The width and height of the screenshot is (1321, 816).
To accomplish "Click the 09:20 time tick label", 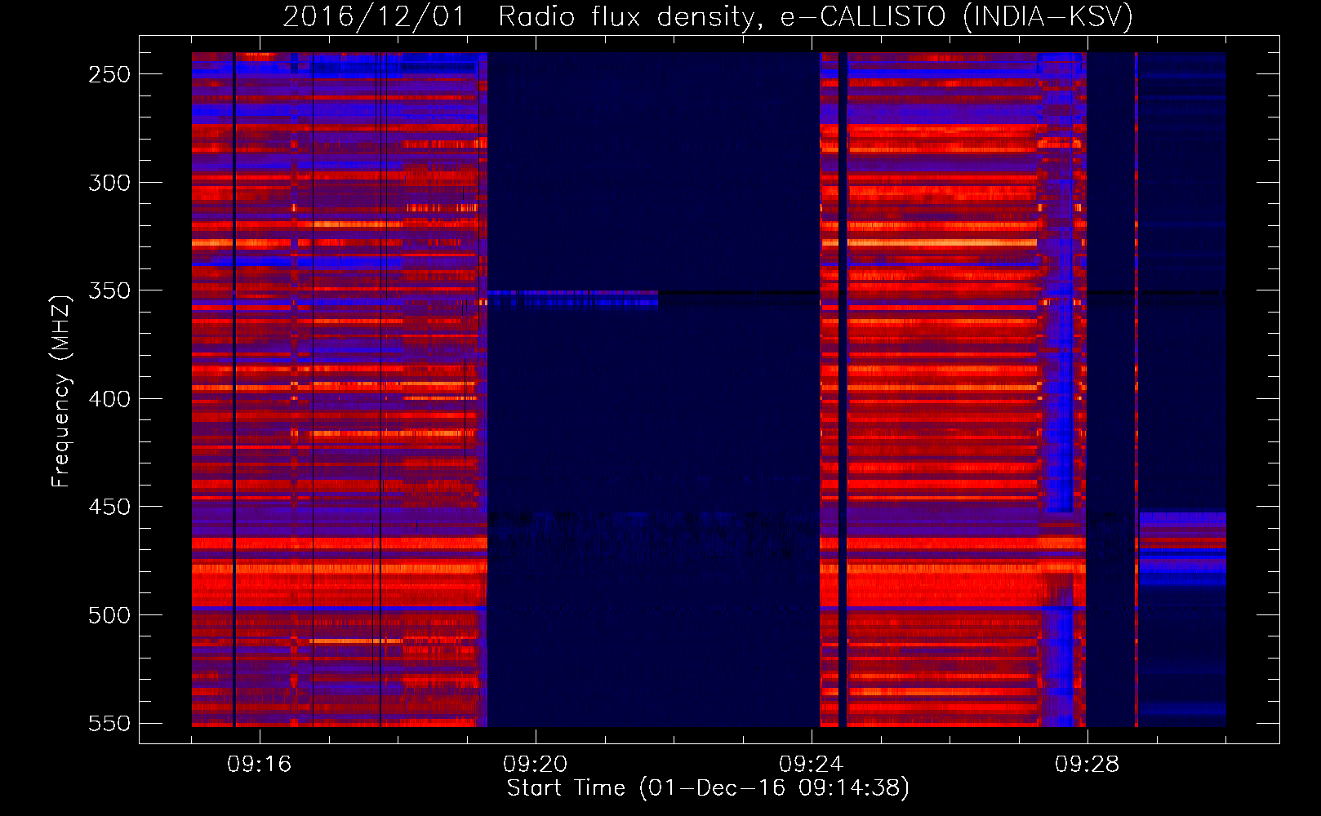I will [536, 765].
